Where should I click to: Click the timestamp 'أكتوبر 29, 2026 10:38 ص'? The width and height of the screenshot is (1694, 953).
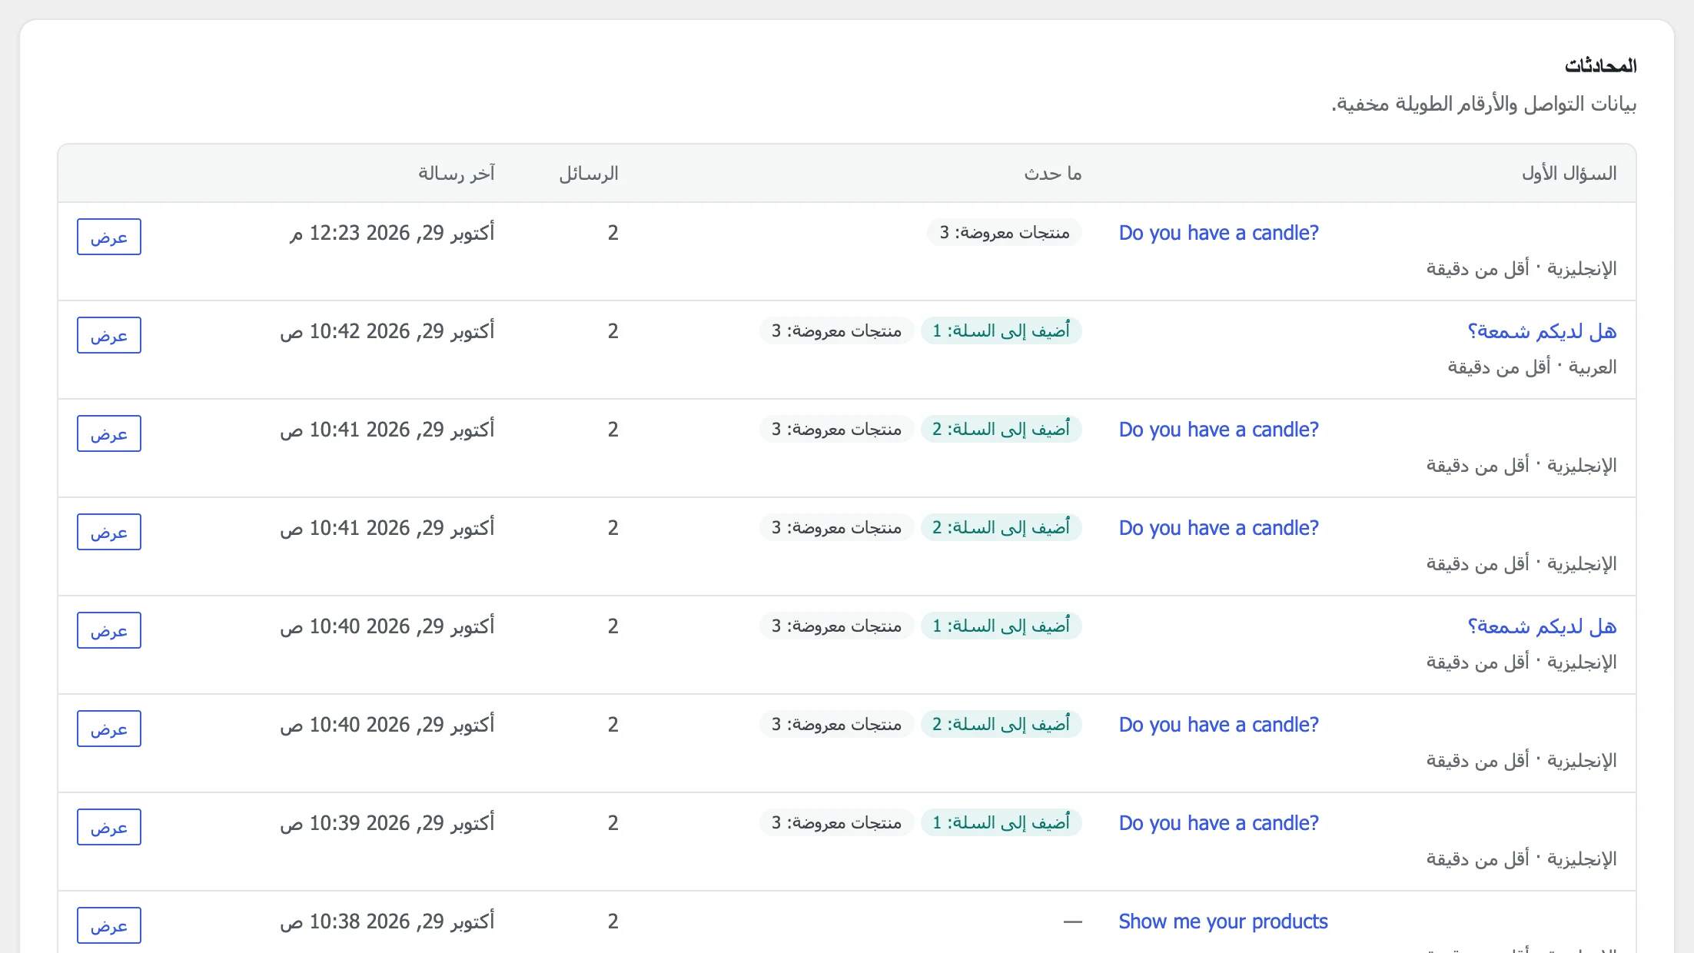387,921
